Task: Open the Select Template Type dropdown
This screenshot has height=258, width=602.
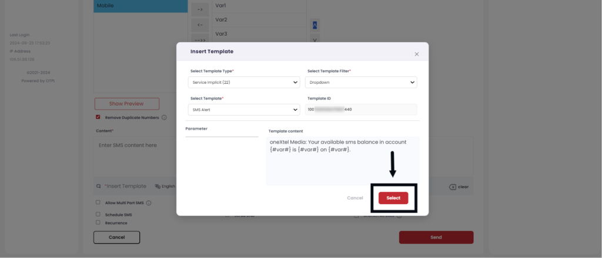Action: point(244,82)
